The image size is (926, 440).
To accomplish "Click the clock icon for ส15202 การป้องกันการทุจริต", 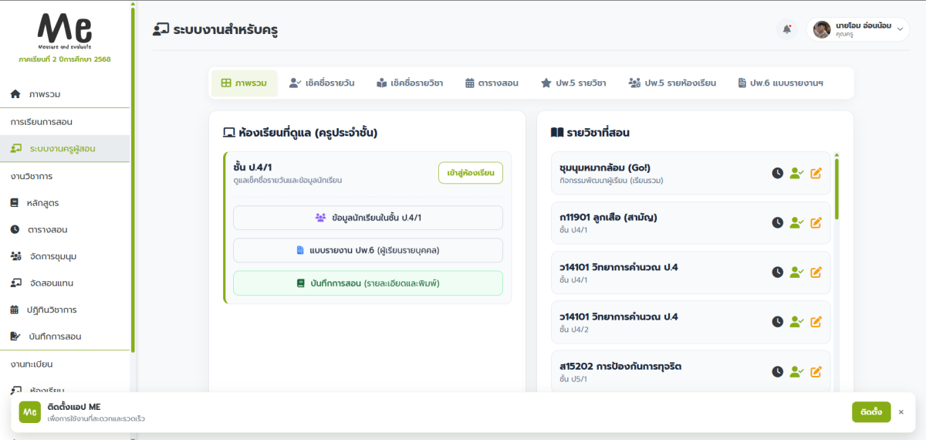I will tap(778, 371).
